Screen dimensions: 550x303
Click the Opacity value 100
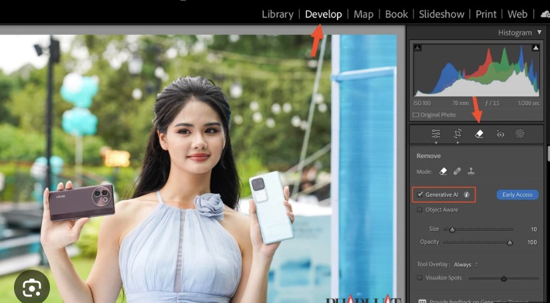[532, 242]
